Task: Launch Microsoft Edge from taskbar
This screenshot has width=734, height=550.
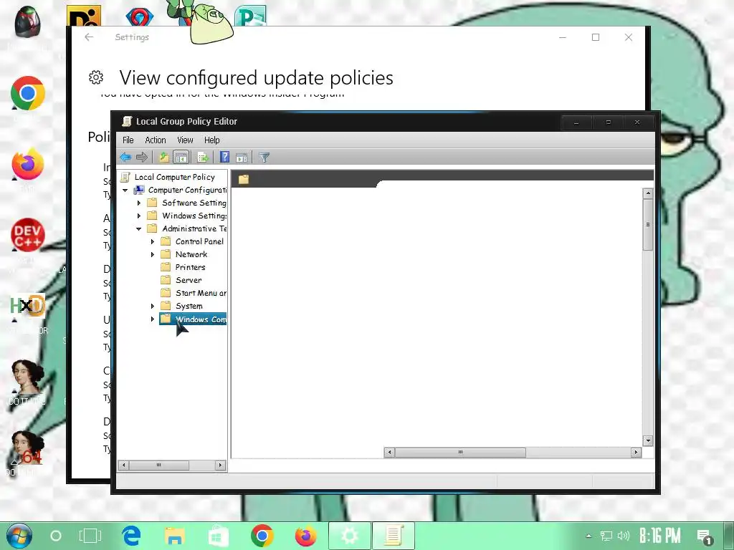Action: (x=132, y=536)
